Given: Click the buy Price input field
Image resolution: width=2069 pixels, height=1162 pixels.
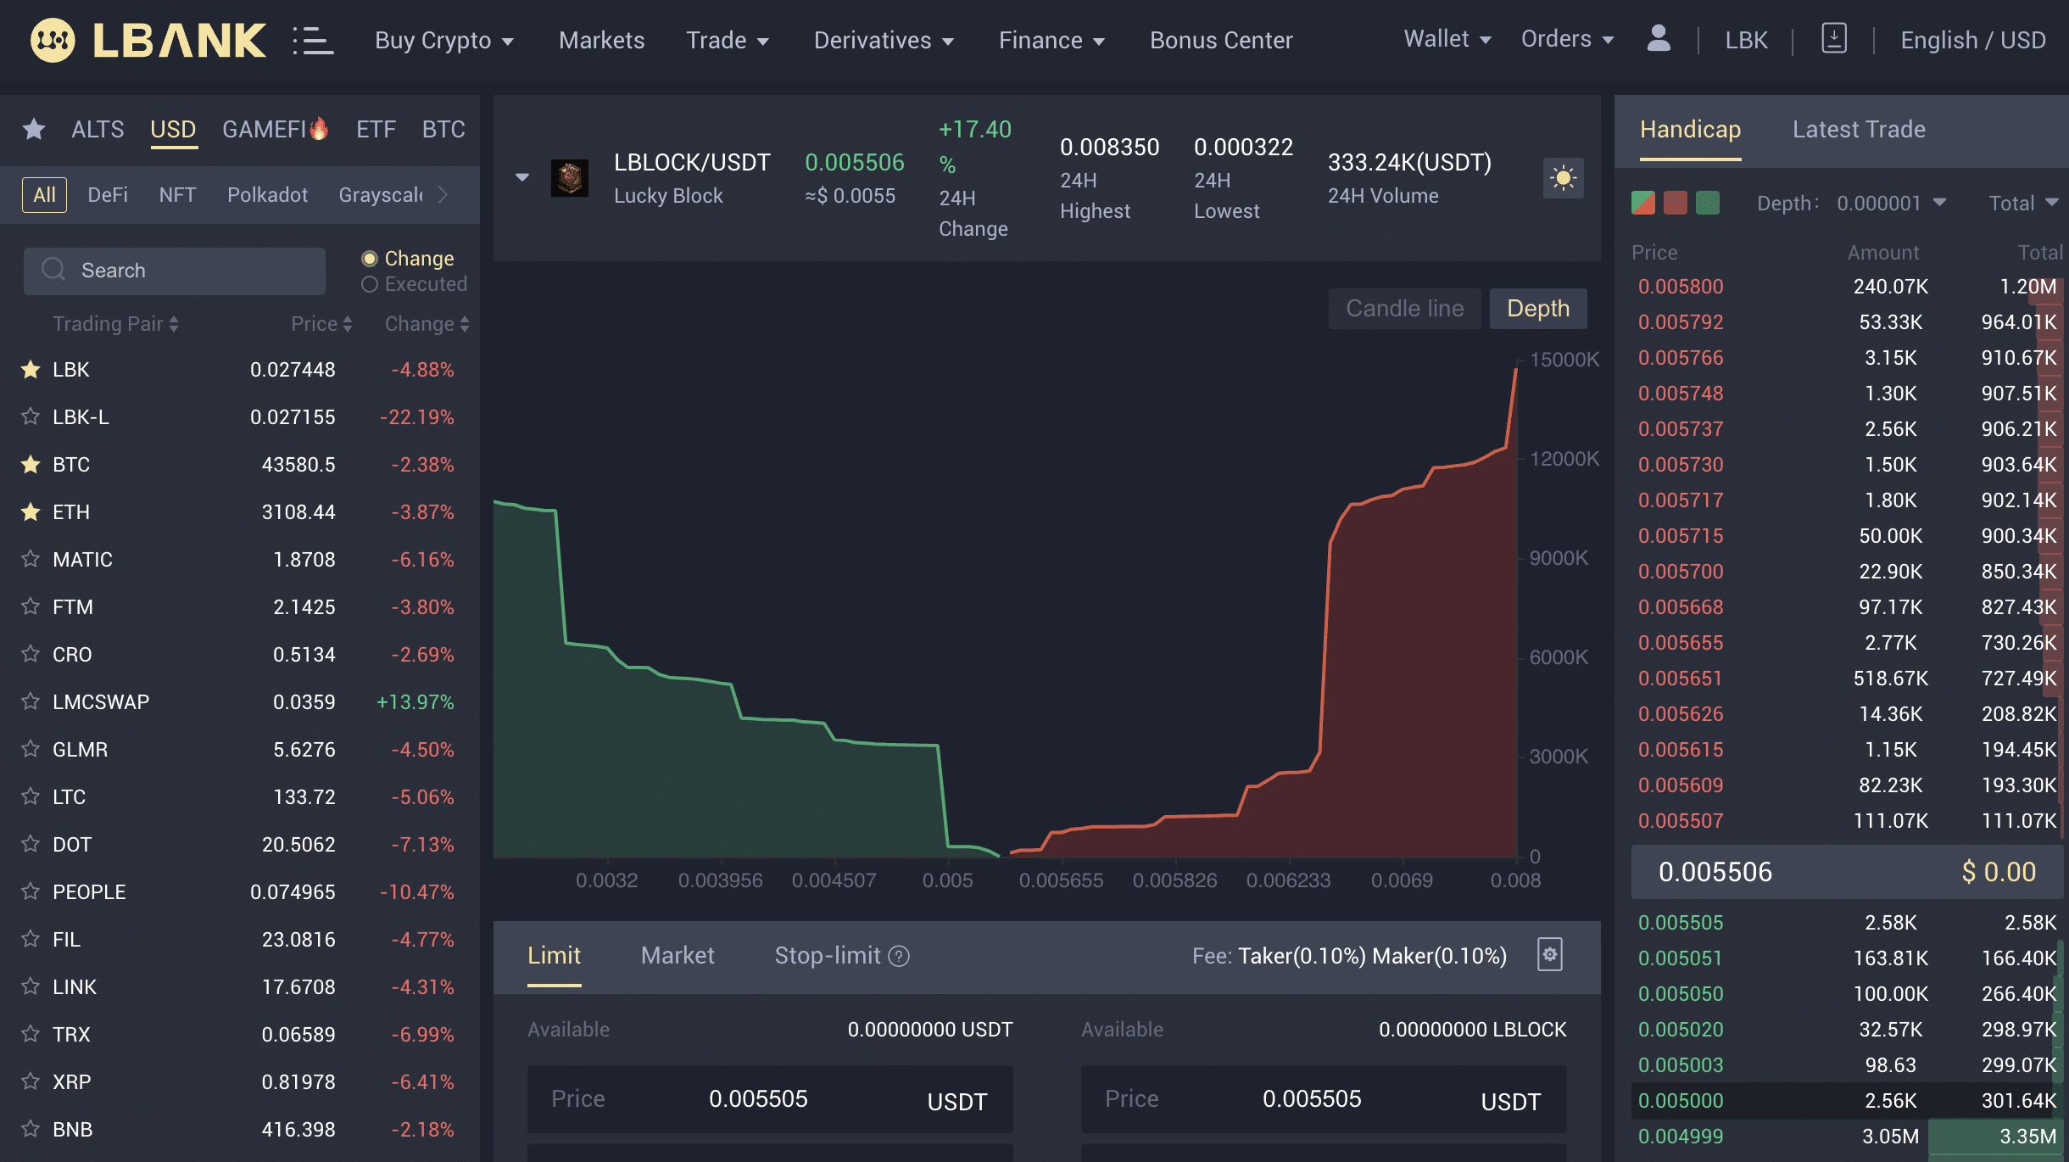Looking at the screenshot, I should [x=770, y=1099].
